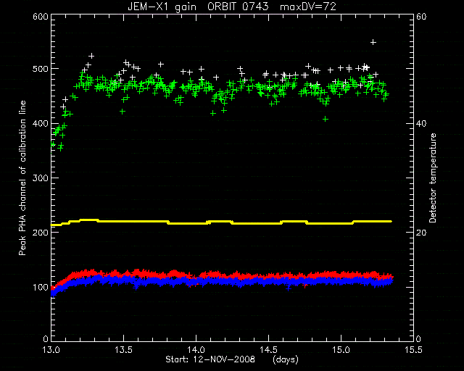The height and width of the screenshot is (371, 464).
Task: Click the 300 tick label on left axis
Action: coord(41,178)
